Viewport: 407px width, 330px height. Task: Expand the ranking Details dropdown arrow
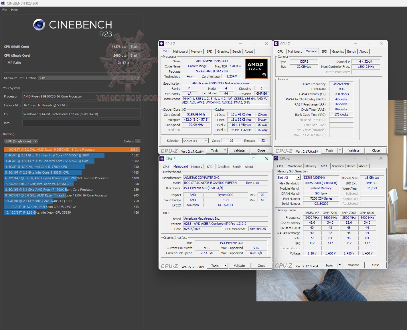138,141
